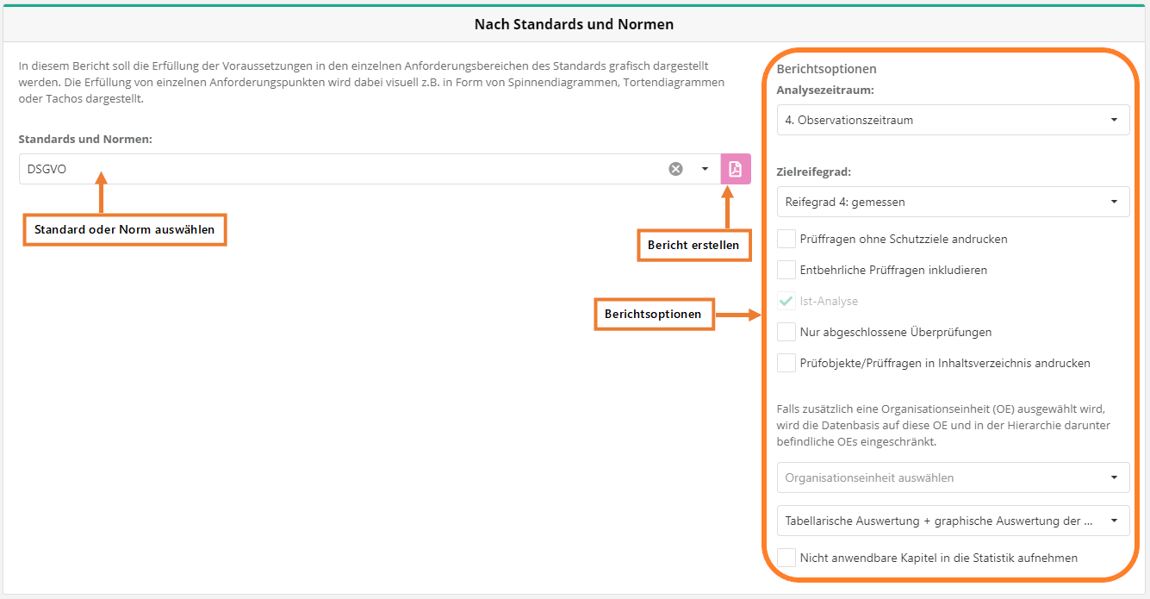Expand the Standards und Normen dropdown arrow
Viewport: 1150px width, 599px height.
(705, 169)
